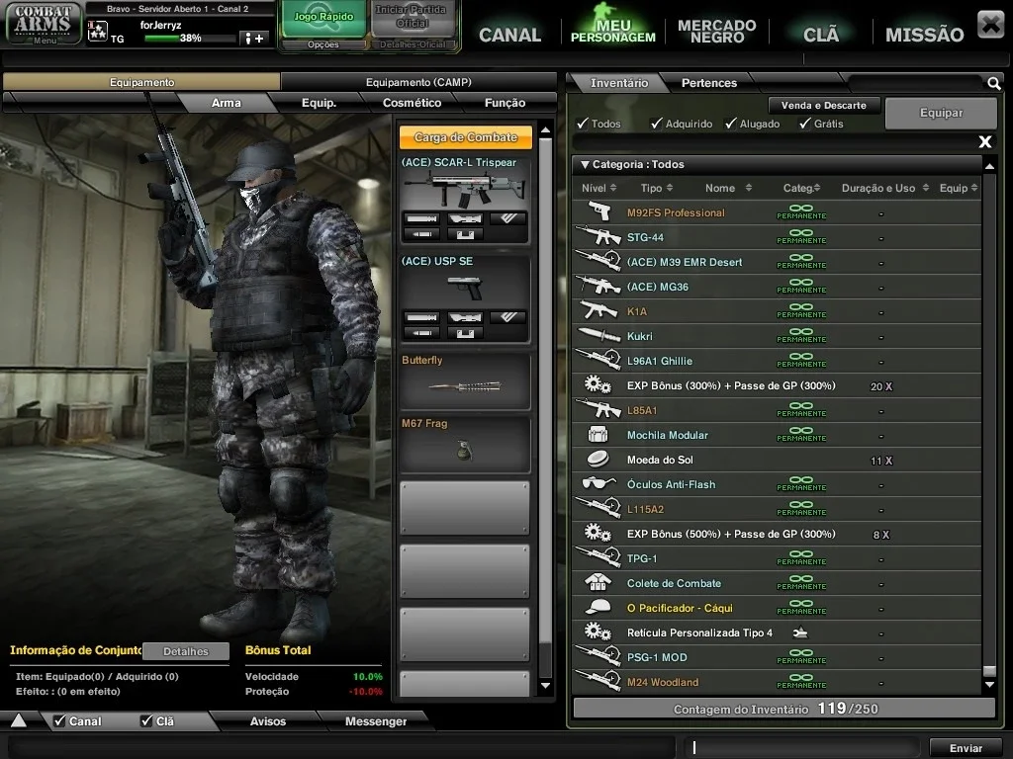Sort inventory by Categ. column
The height and width of the screenshot is (759, 1013).
(x=801, y=188)
